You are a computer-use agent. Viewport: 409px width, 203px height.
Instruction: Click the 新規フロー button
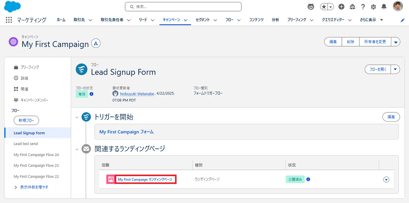point(26,120)
